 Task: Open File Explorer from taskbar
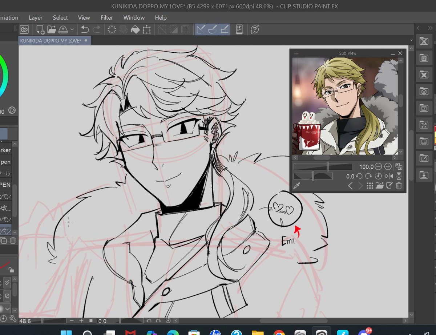pos(258,332)
